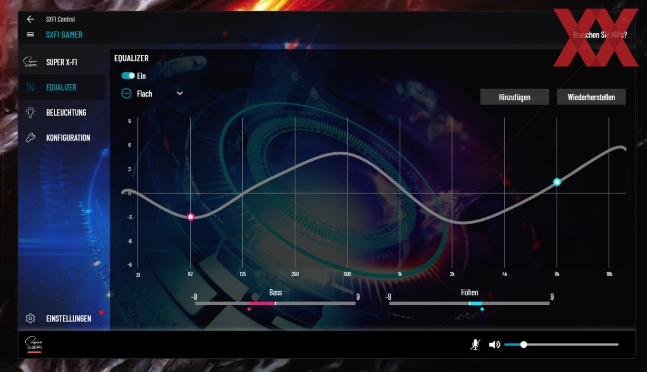The width and height of the screenshot is (647, 372).
Task: Open the Brauchen Sie Hilfe? link
Action: 600,35
